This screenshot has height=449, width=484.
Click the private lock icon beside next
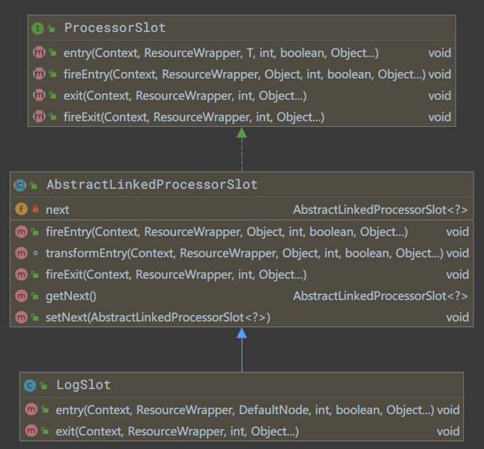click(35, 210)
